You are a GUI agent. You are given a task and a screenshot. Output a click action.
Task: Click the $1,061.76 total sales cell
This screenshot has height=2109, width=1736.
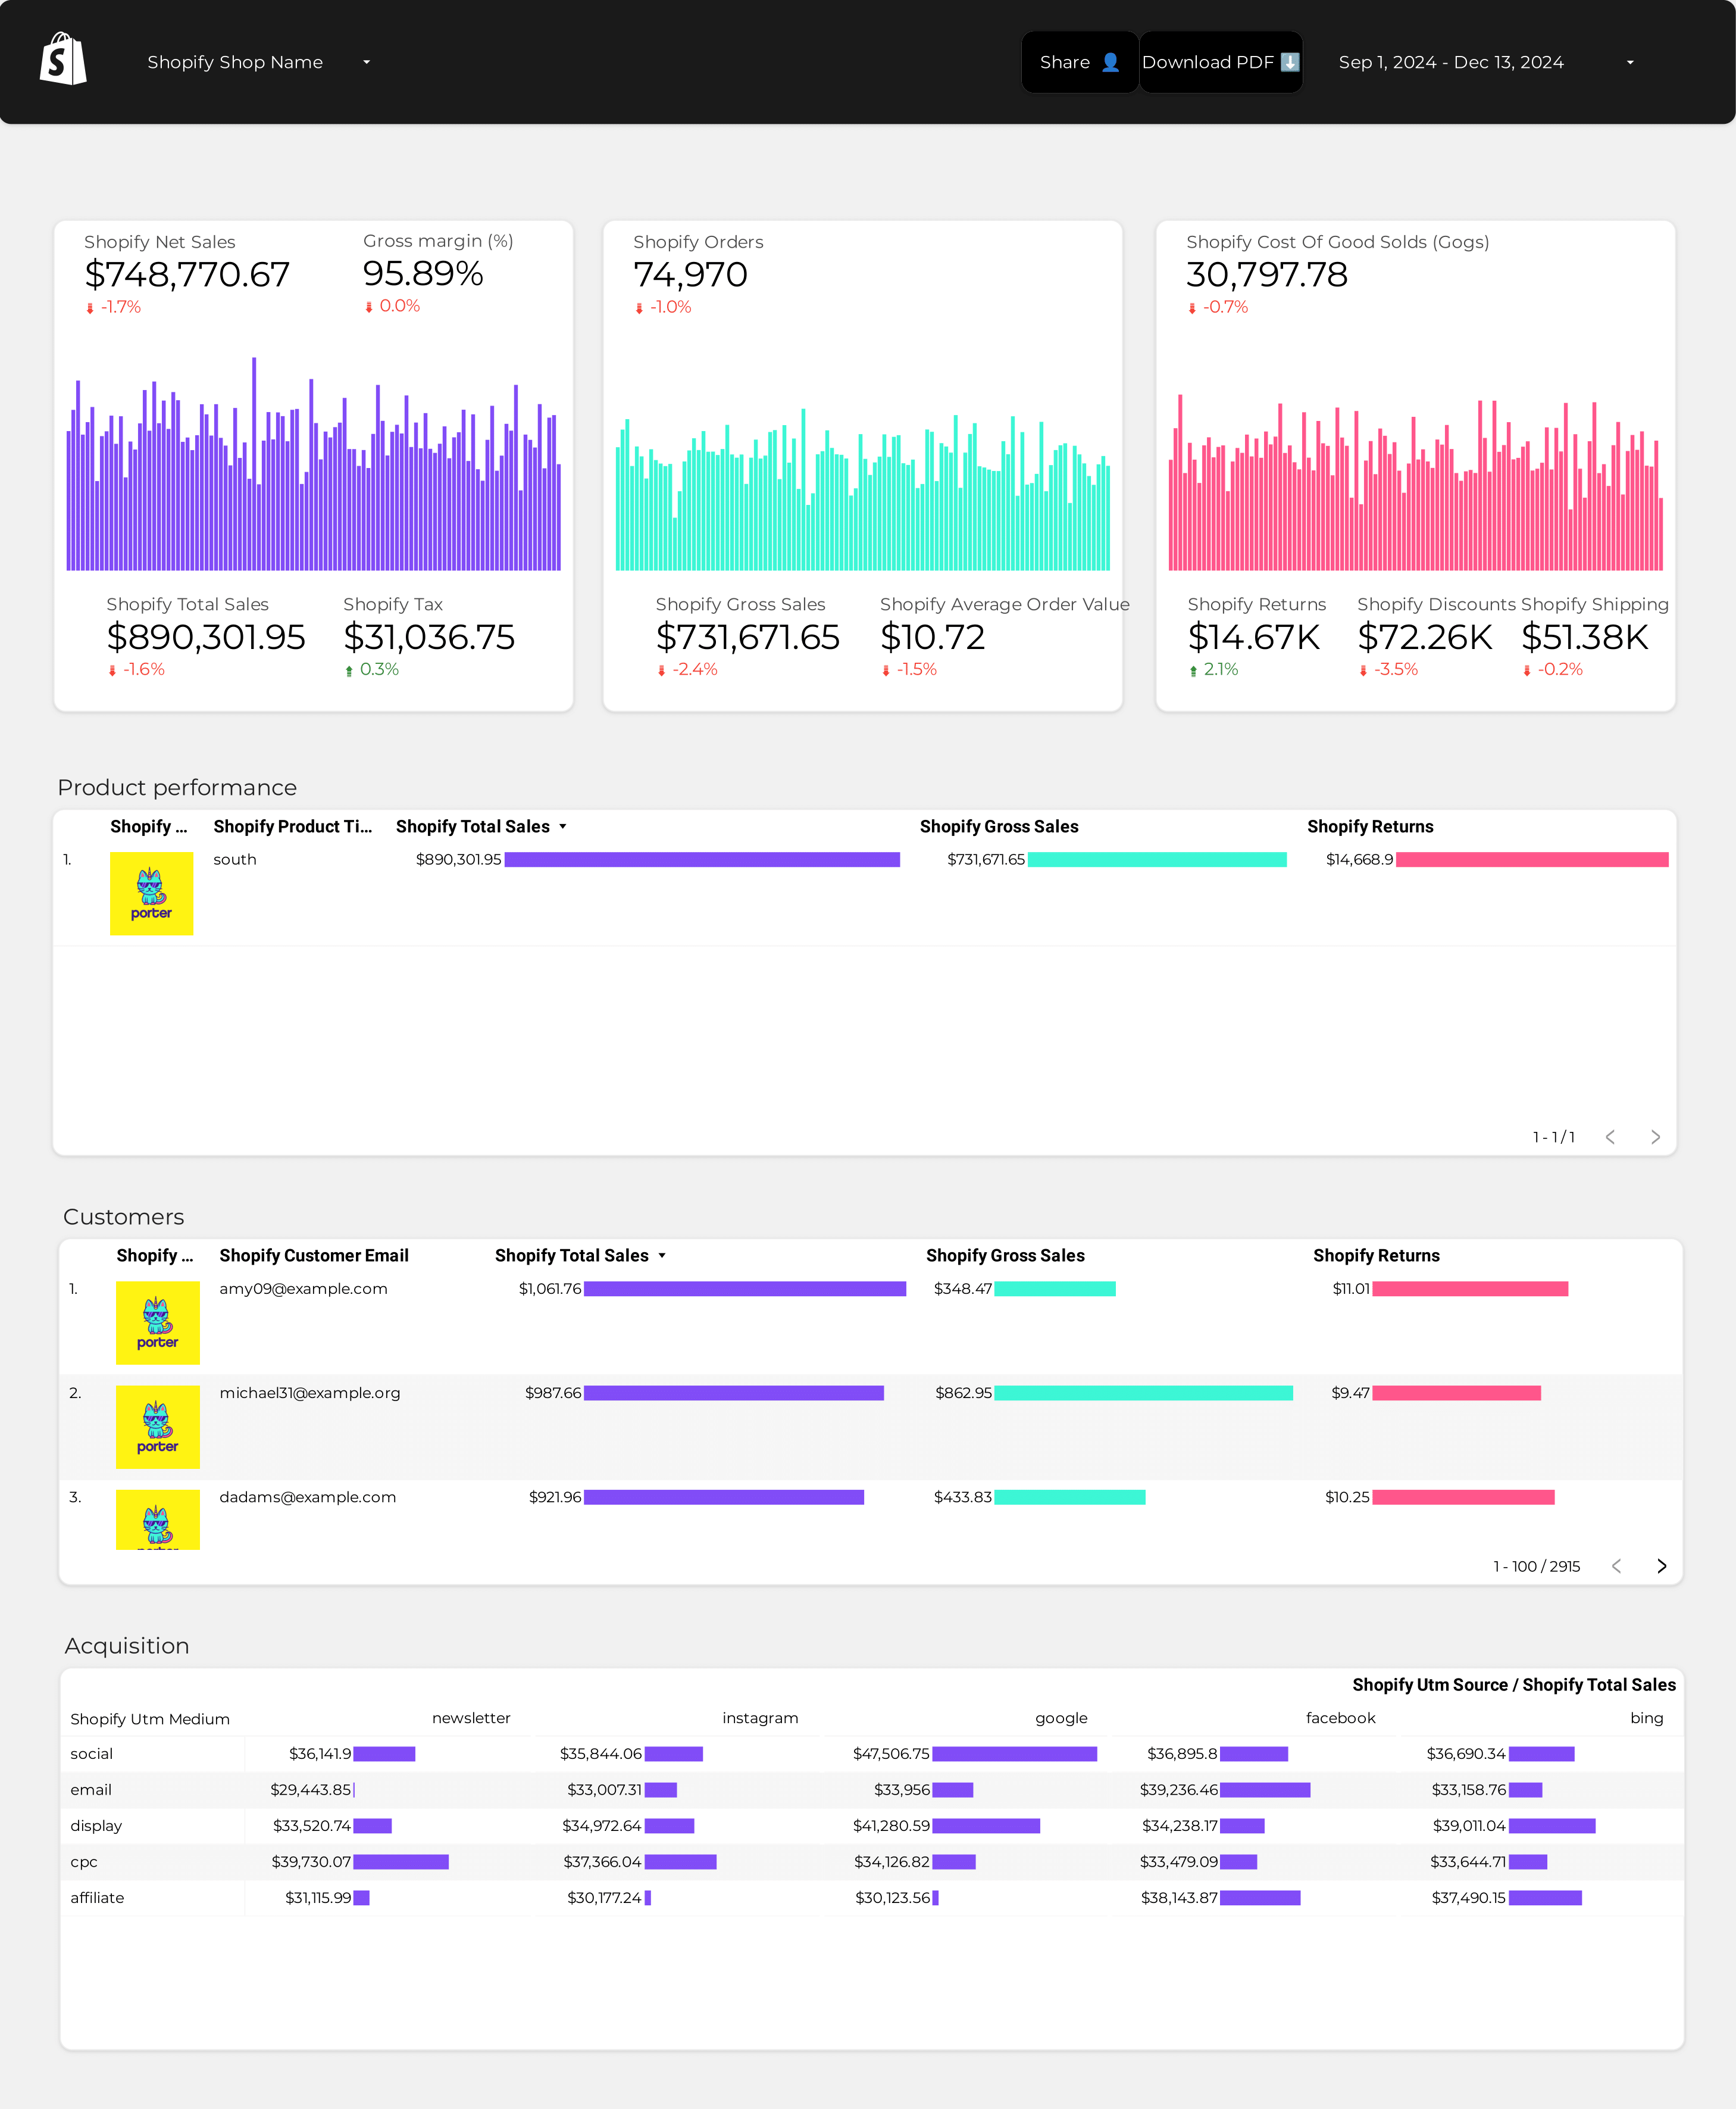tap(549, 1289)
